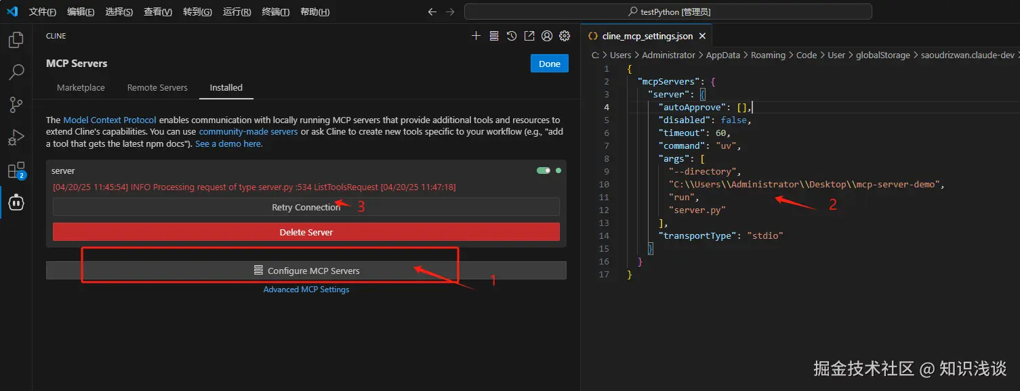This screenshot has height=391, width=1020.
Task: Click the globalStorage breadcrumb segment
Action: tap(882, 55)
